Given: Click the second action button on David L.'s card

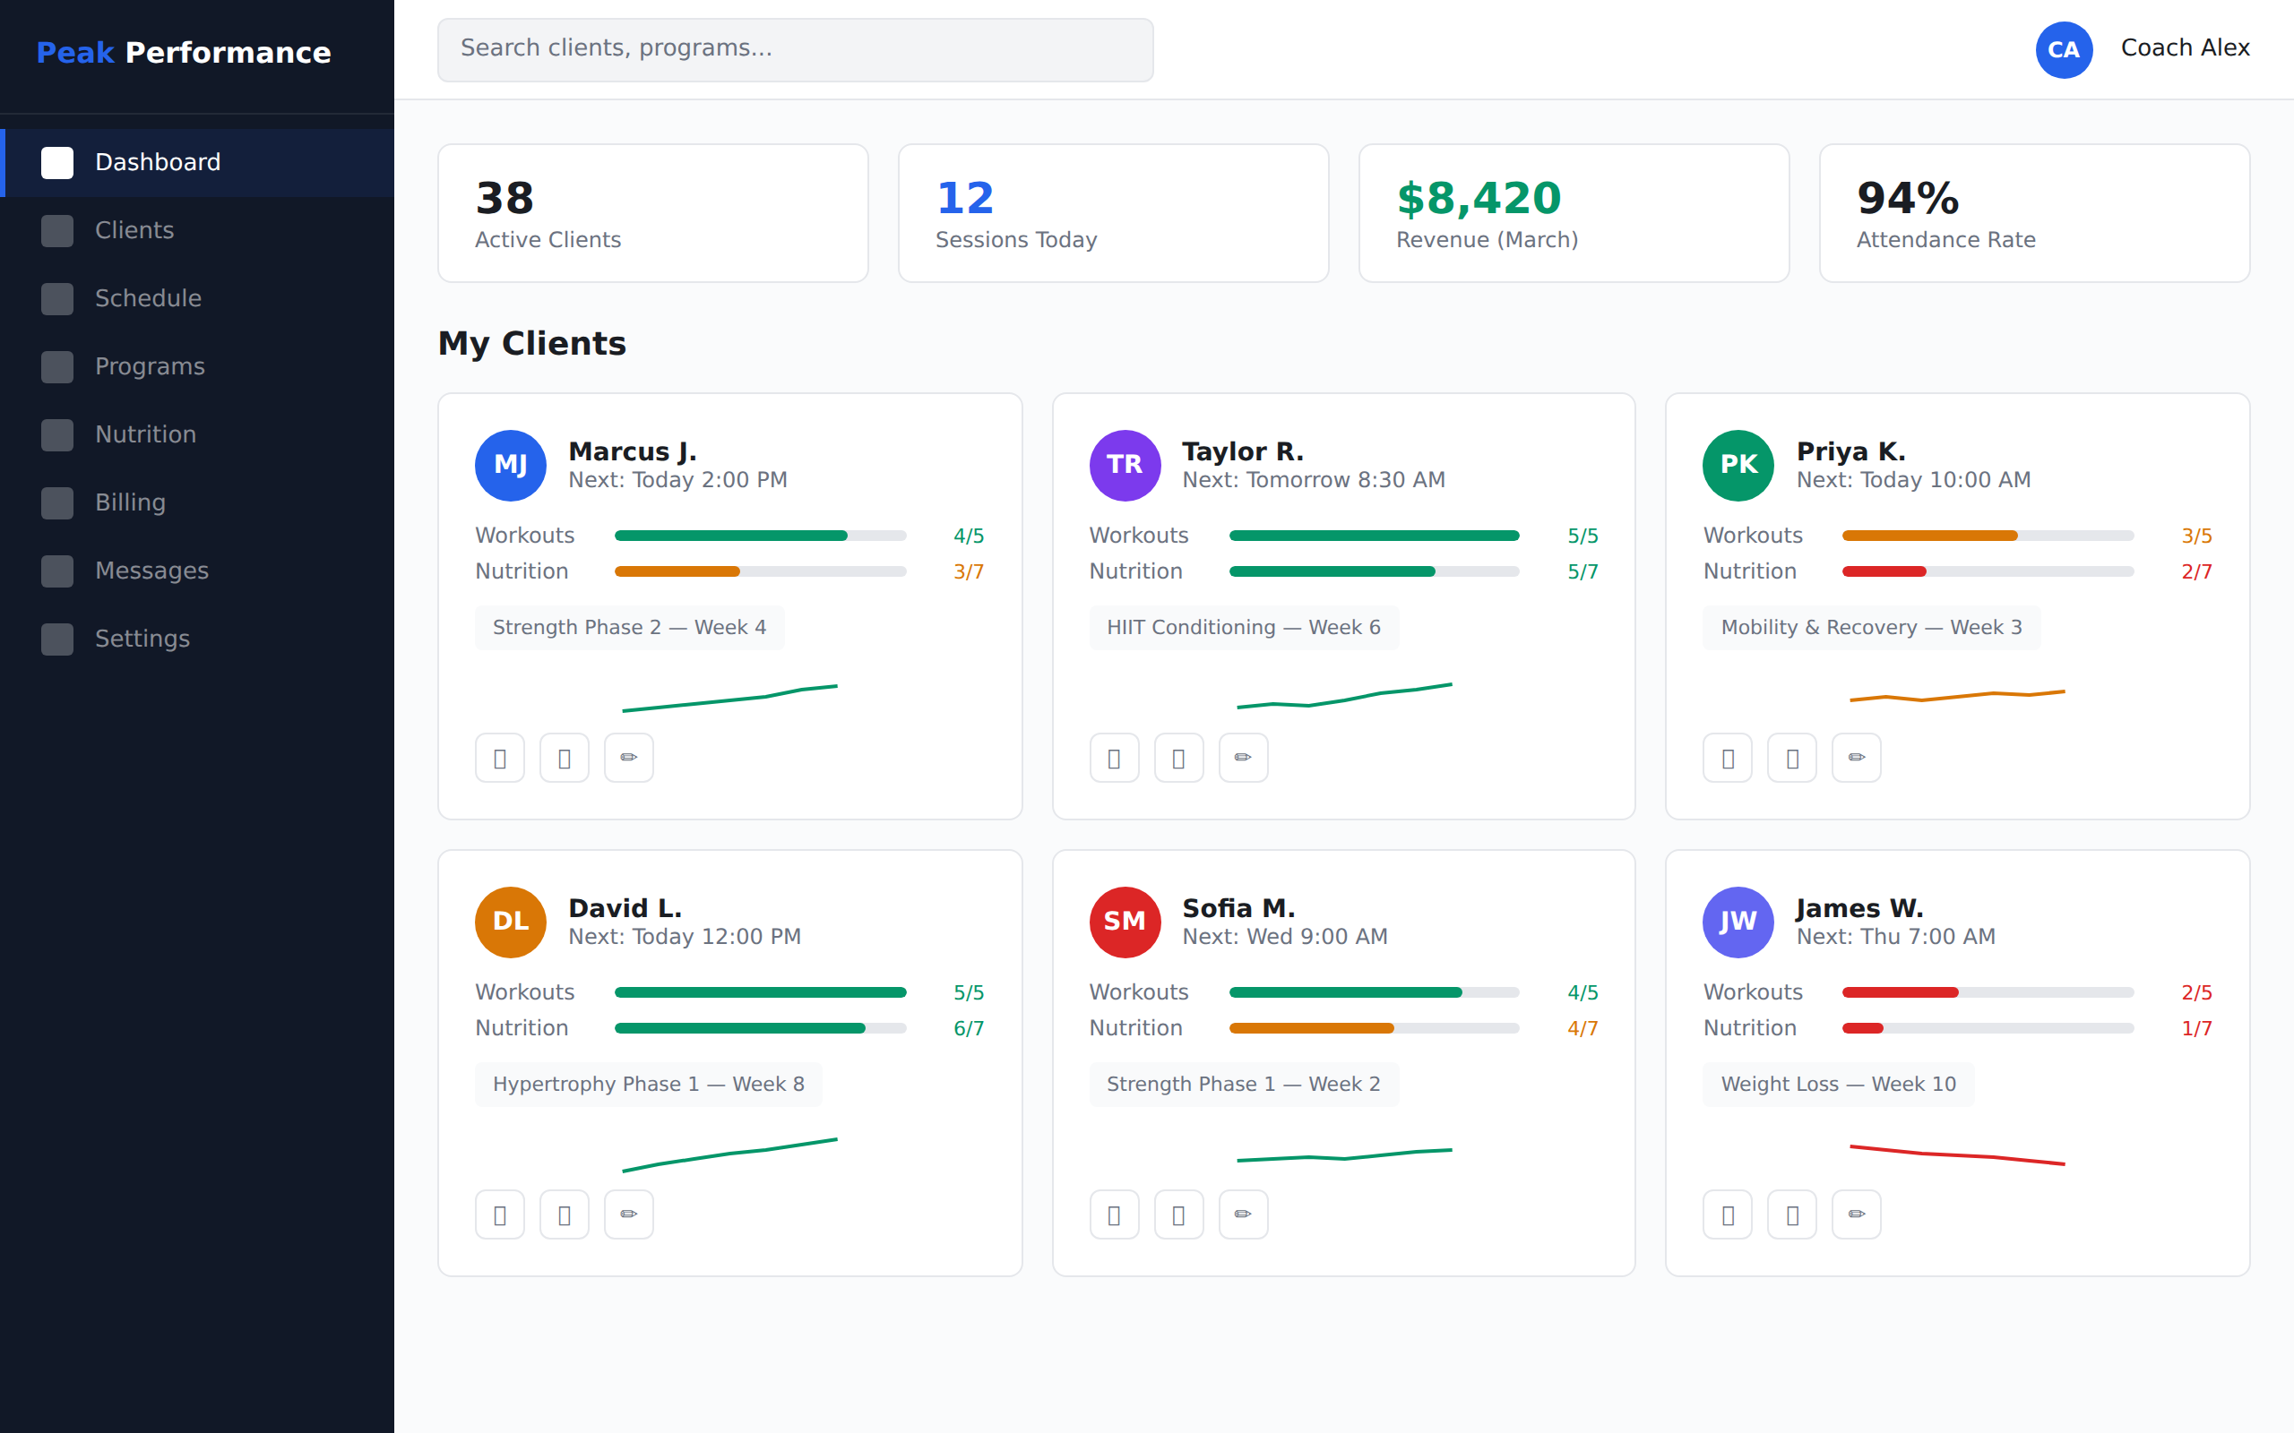Looking at the screenshot, I should tap(564, 1214).
